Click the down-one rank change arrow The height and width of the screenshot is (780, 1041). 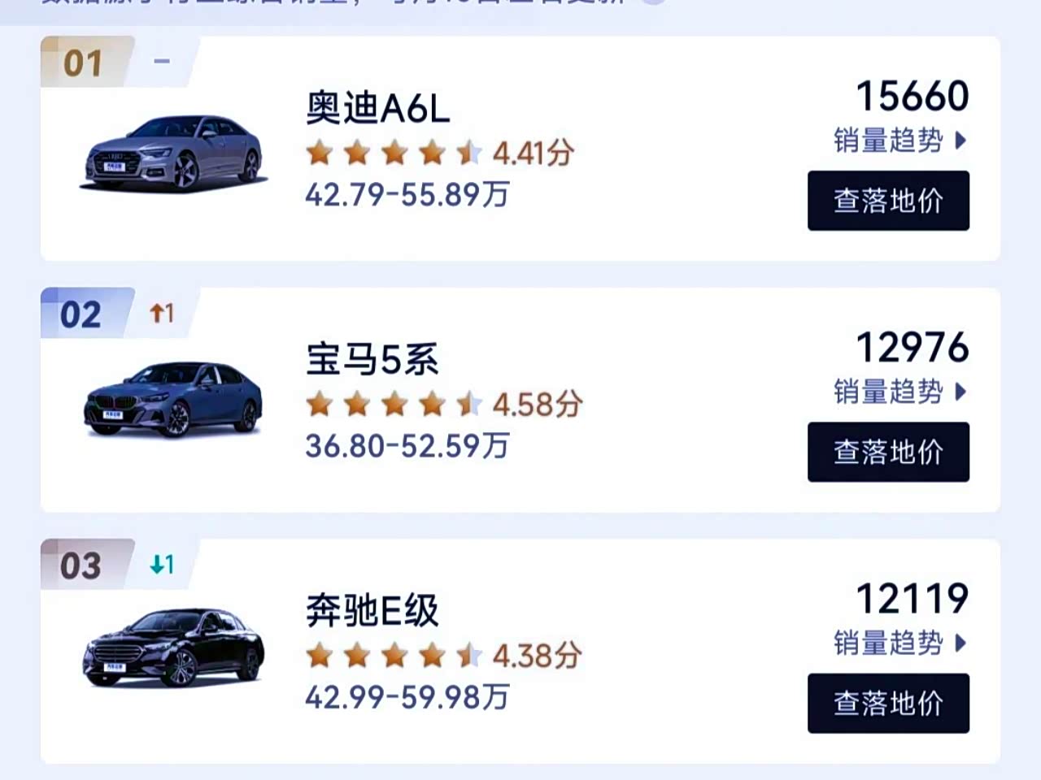pyautogui.click(x=162, y=564)
